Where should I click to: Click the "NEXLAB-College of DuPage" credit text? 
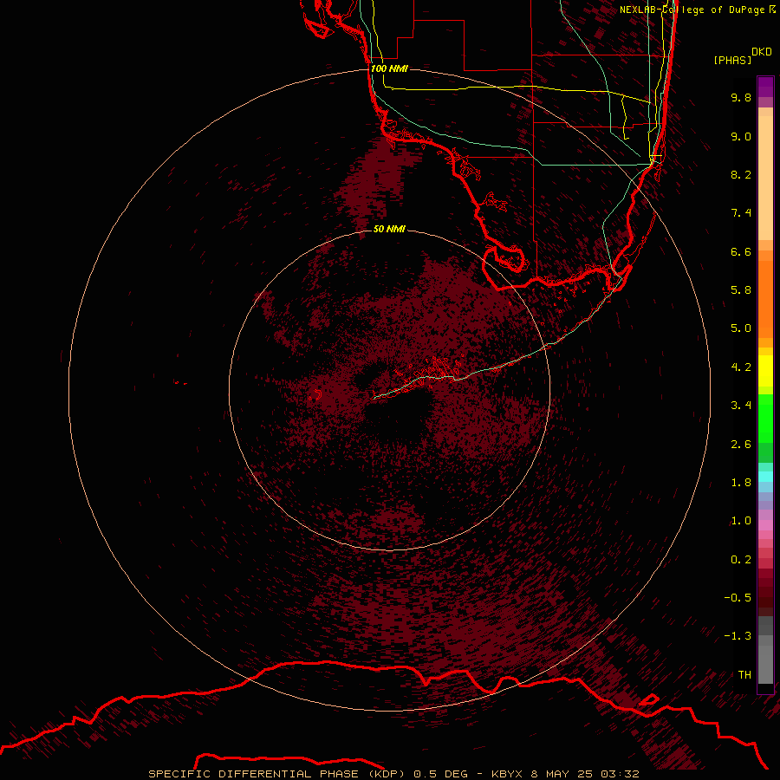[x=692, y=10]
